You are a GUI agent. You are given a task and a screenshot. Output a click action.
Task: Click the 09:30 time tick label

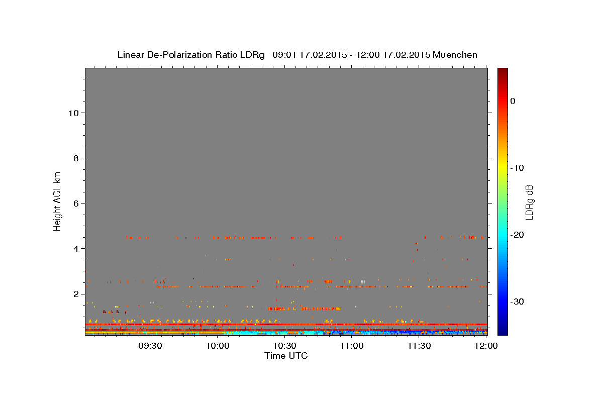point(150,346)
